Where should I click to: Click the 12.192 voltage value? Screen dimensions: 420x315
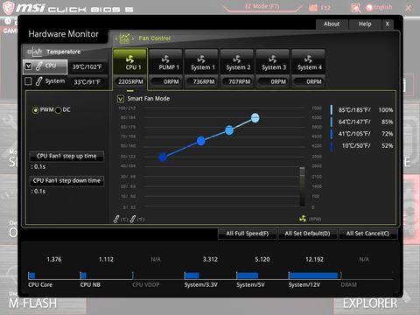point(314,259)
